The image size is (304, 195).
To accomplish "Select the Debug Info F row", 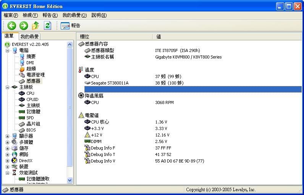I will click(x=193, y=148).
